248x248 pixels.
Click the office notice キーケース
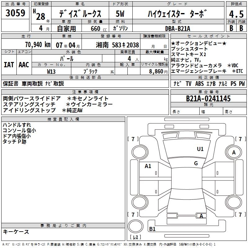point(16,232)
